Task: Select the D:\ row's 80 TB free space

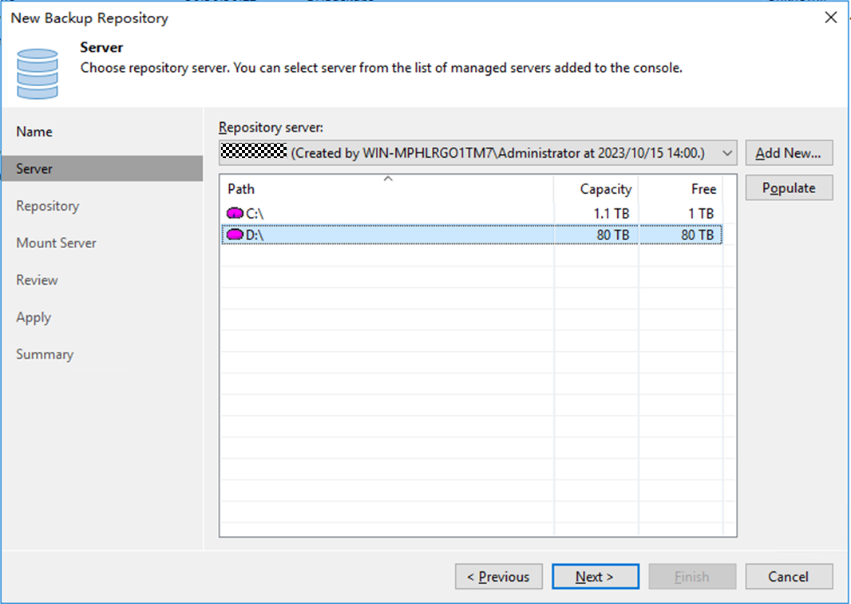Action: [697, 235]
